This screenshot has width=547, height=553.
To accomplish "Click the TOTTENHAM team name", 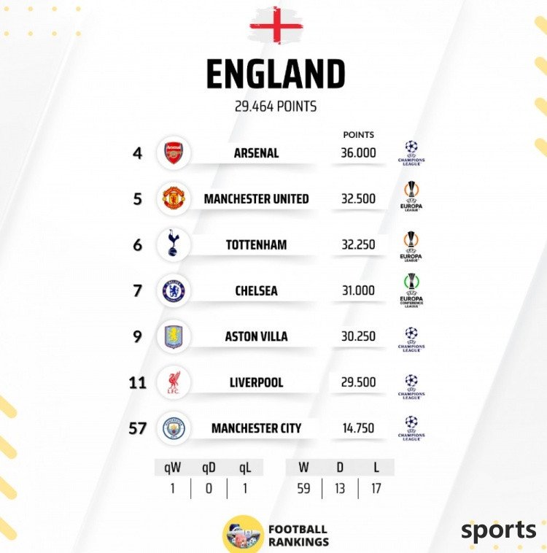I will point(256,244).
